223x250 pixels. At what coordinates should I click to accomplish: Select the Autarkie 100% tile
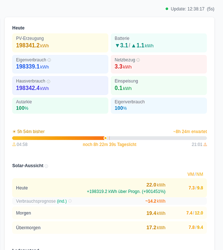click(x=60, y=105)
